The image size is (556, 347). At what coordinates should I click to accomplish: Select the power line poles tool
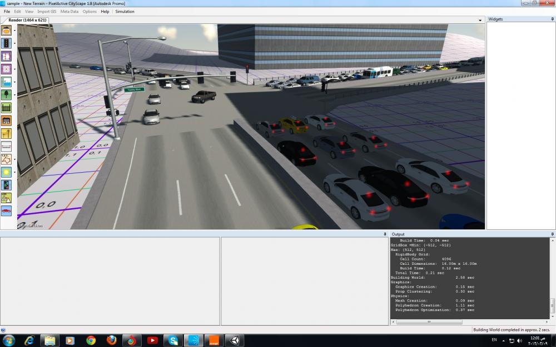click(6, 133)
